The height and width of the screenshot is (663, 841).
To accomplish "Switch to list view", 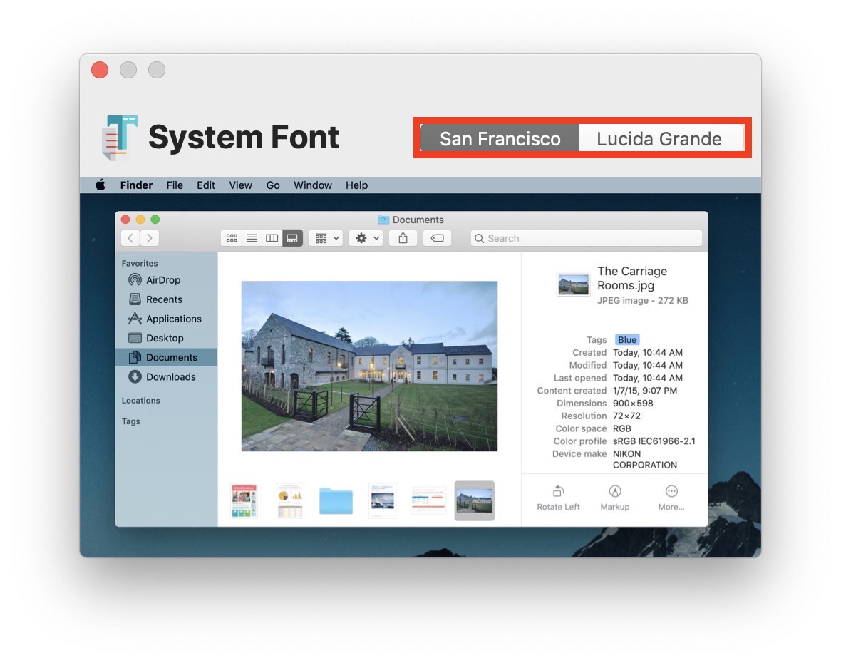I will pos(252,238).
